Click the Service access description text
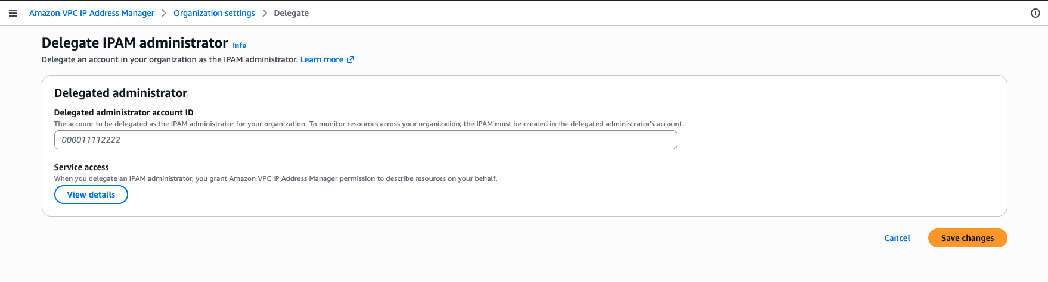The image size is (1048, 282). click(275, 178)
